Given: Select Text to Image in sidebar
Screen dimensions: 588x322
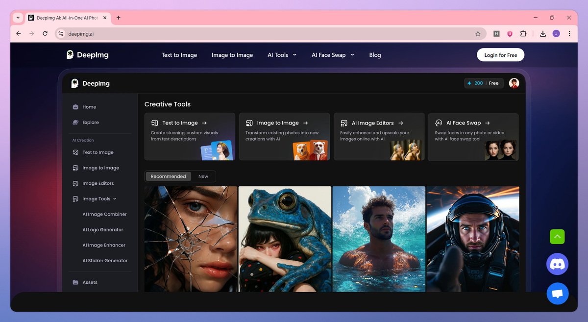Looking at the screenshot, I should click(98, 152).
